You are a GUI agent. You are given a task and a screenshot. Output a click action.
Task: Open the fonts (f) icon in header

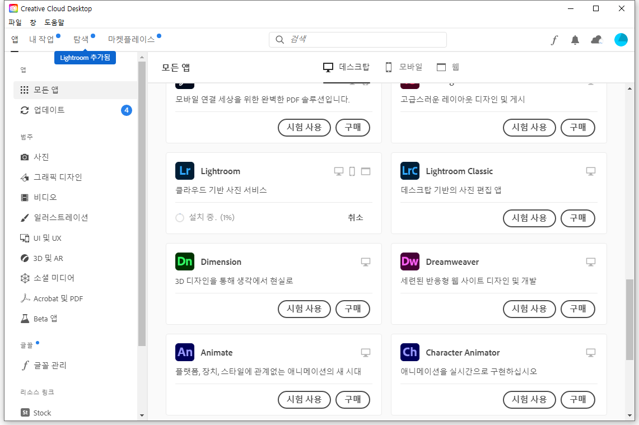pyautogui.click(x=554, y=40)
